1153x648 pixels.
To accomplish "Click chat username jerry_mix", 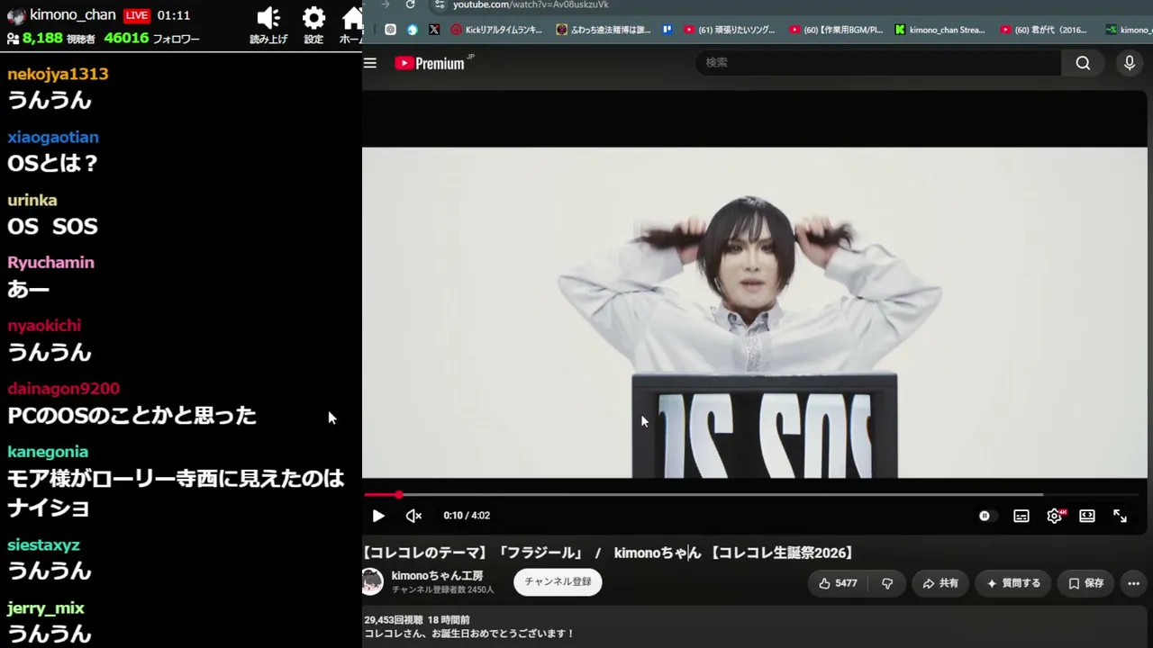I will point(46,608).
